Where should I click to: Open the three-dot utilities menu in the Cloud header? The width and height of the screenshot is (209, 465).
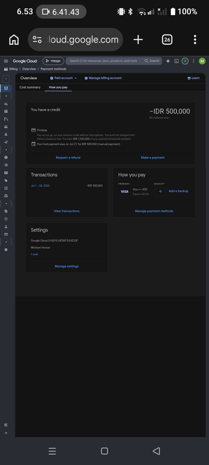click(x=194, y=61)
